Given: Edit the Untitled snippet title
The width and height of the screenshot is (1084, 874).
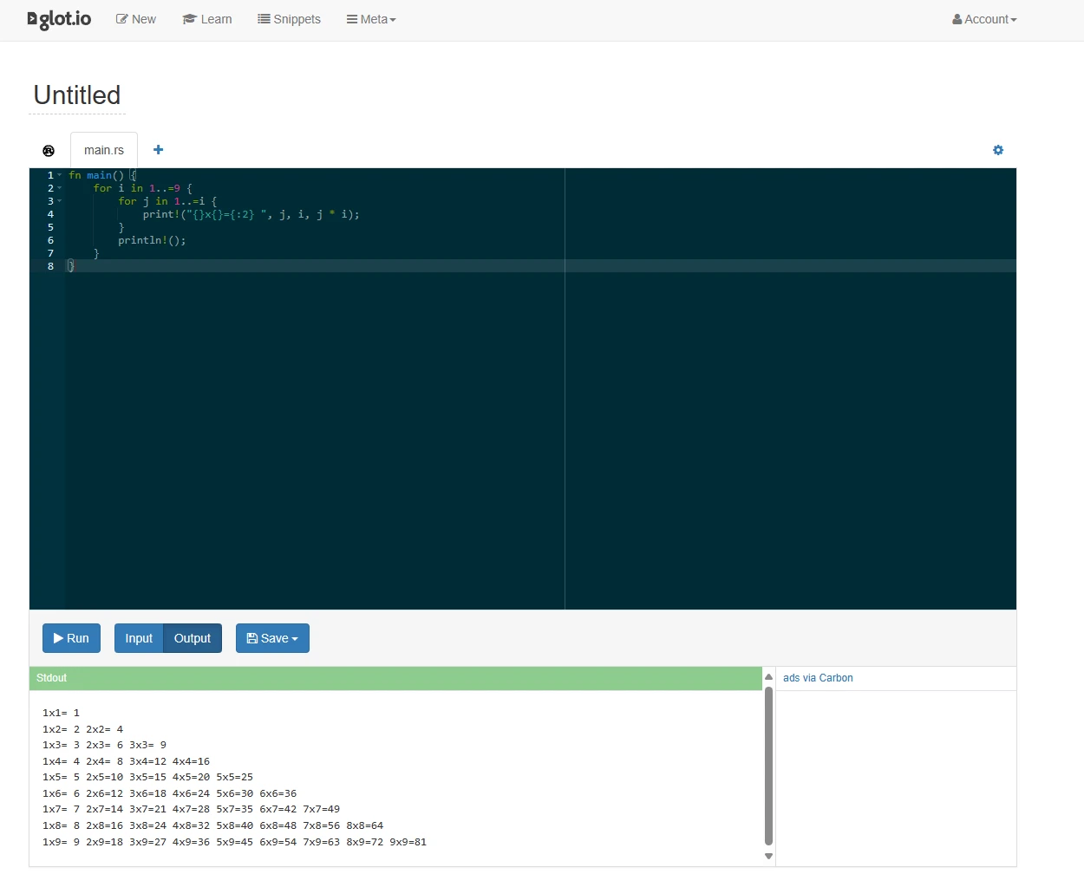Looking at the screenshot, I should 77,95.
